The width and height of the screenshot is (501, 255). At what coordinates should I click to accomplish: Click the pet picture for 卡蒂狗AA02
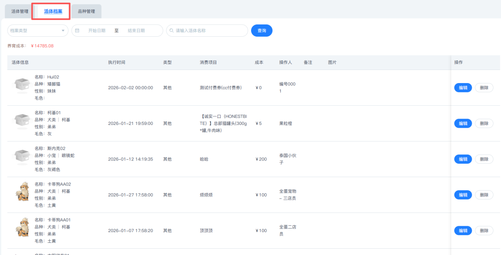coord(23,193)
